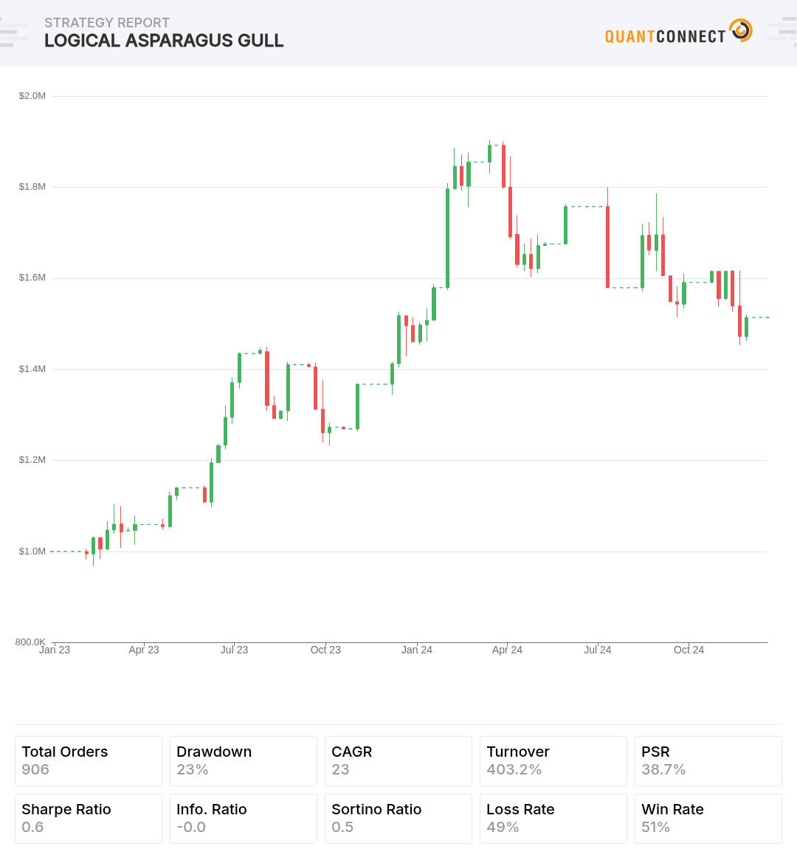Image resolution: width=797 pixels, height=866 pixels.
Task: Select the Oct 24 x-axis date label
Action: pos(689,650)
